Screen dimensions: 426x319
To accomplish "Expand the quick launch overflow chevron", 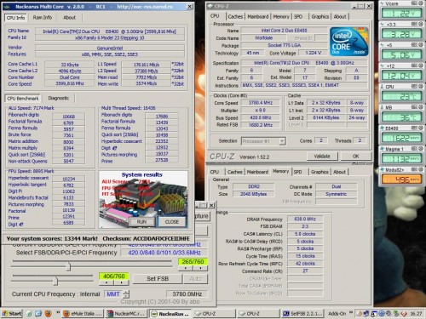I will click(58, 313).
